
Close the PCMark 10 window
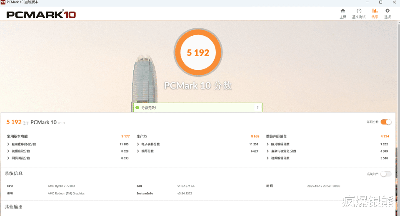pyautogui.click(x=394, y=2)
